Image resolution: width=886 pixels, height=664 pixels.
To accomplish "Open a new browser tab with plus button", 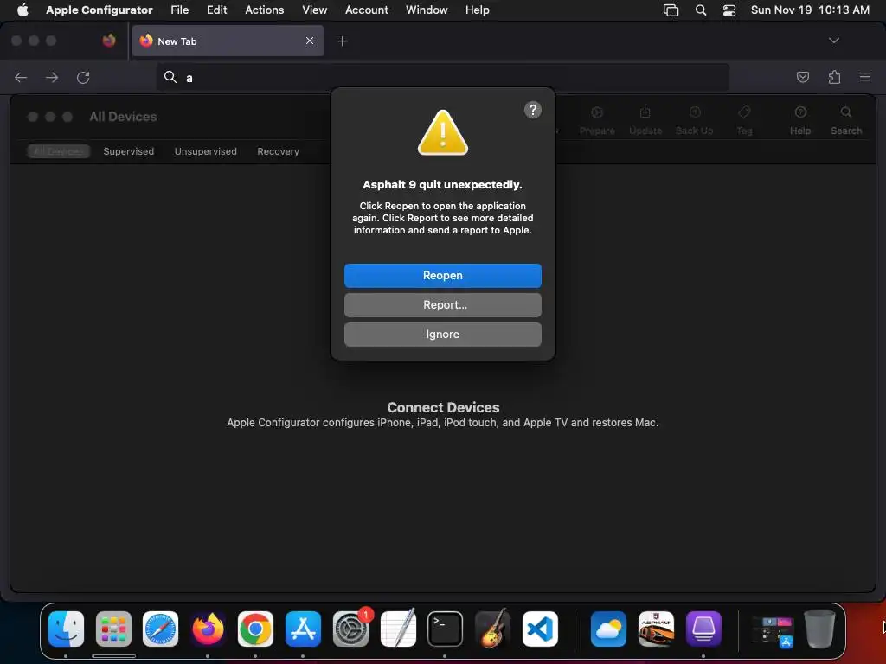I will point(342,41).
